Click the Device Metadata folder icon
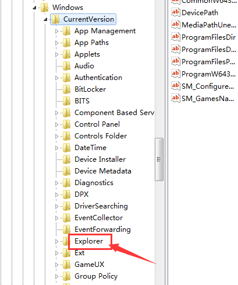Screen dimensions: 238x285 67,171
